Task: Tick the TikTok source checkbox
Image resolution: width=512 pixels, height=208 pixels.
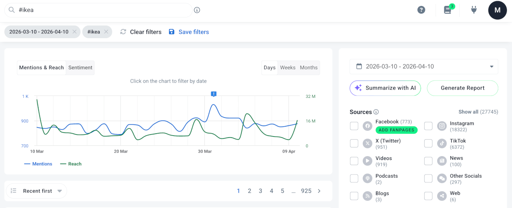Action: point(428,143)
